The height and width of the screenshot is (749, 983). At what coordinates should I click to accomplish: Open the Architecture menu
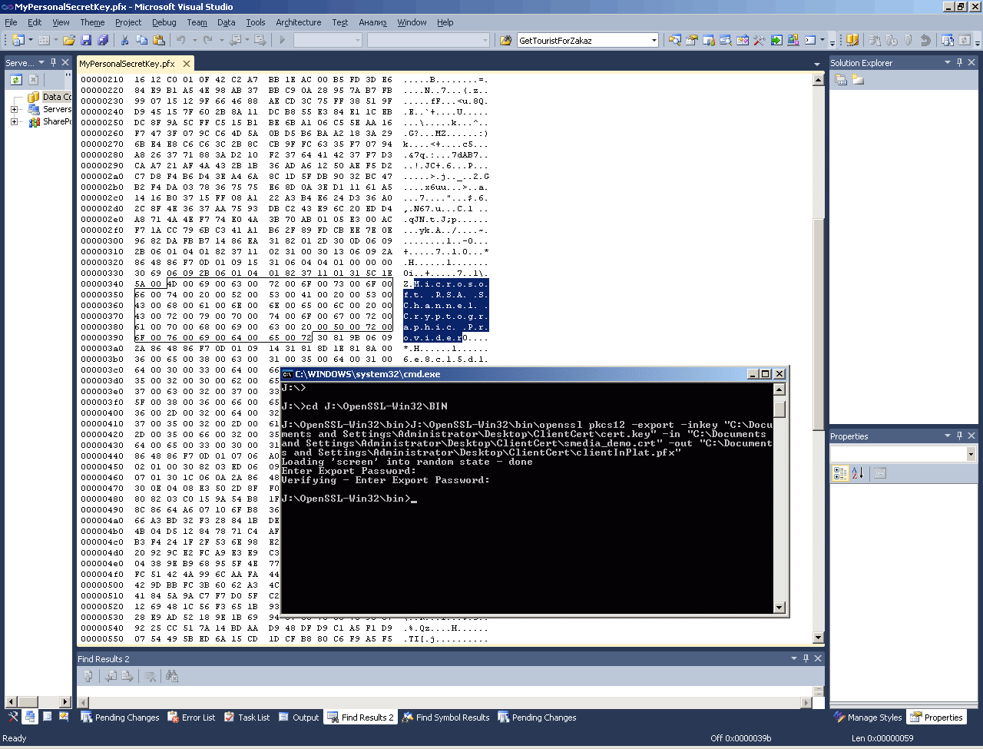click(x=299, y=22)
